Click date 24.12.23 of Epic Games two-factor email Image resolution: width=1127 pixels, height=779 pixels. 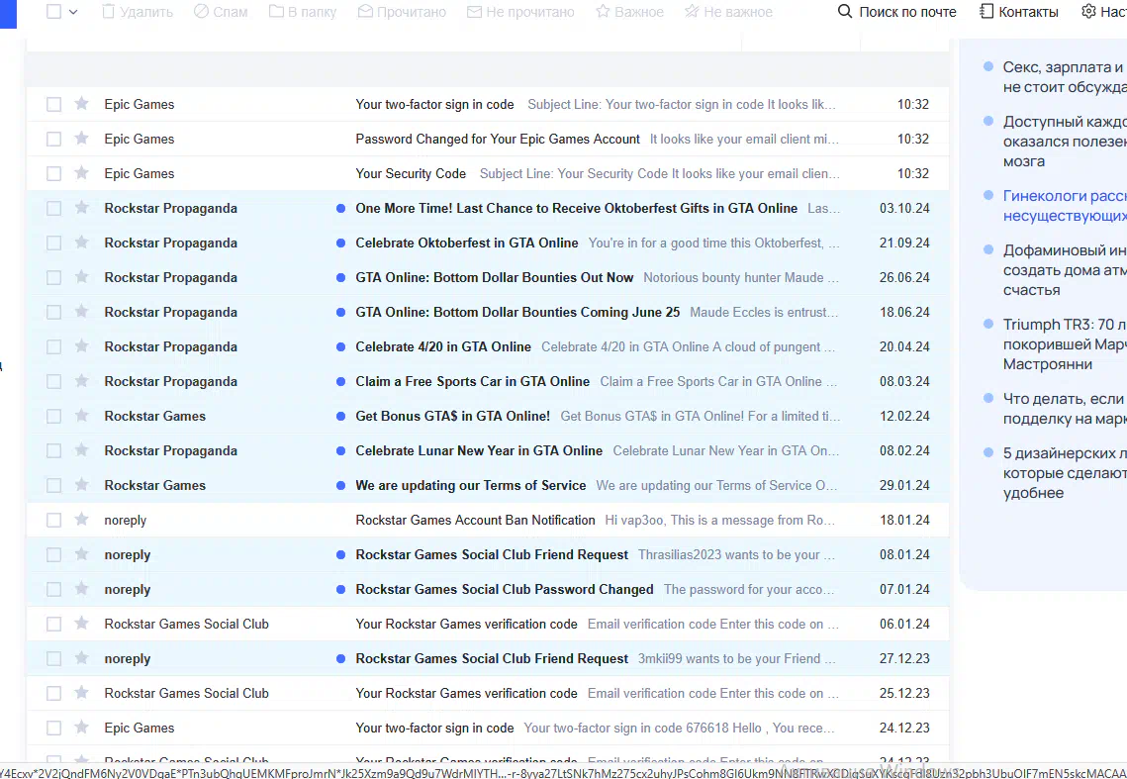pos(904,728)
